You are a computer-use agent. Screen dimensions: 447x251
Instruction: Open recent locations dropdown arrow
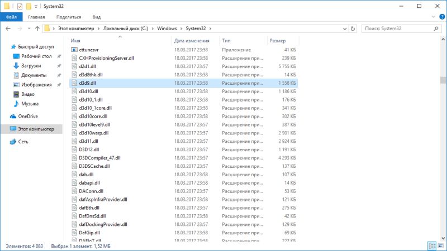[x=29, y=28]
